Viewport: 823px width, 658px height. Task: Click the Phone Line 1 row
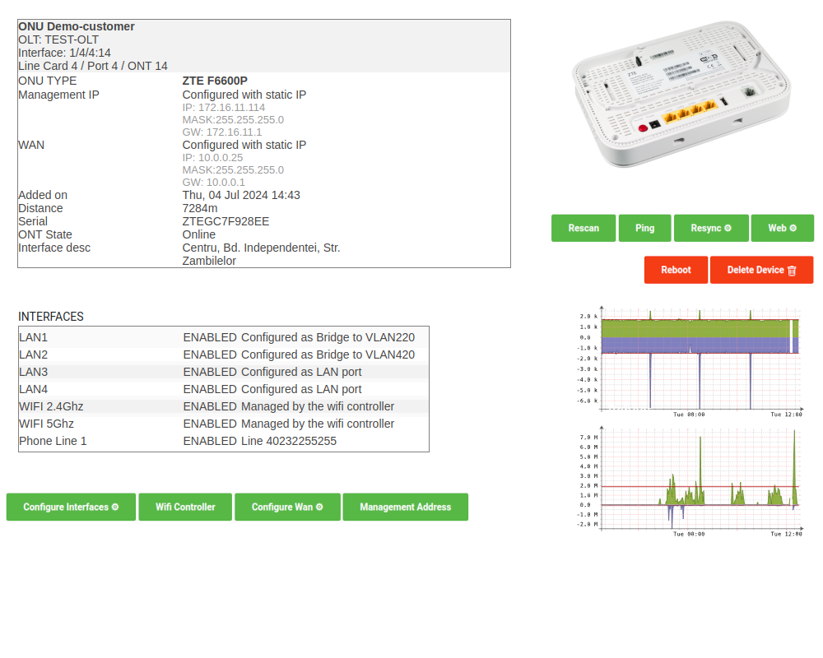223,441
